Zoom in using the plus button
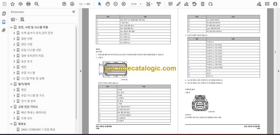 (124, 4)
